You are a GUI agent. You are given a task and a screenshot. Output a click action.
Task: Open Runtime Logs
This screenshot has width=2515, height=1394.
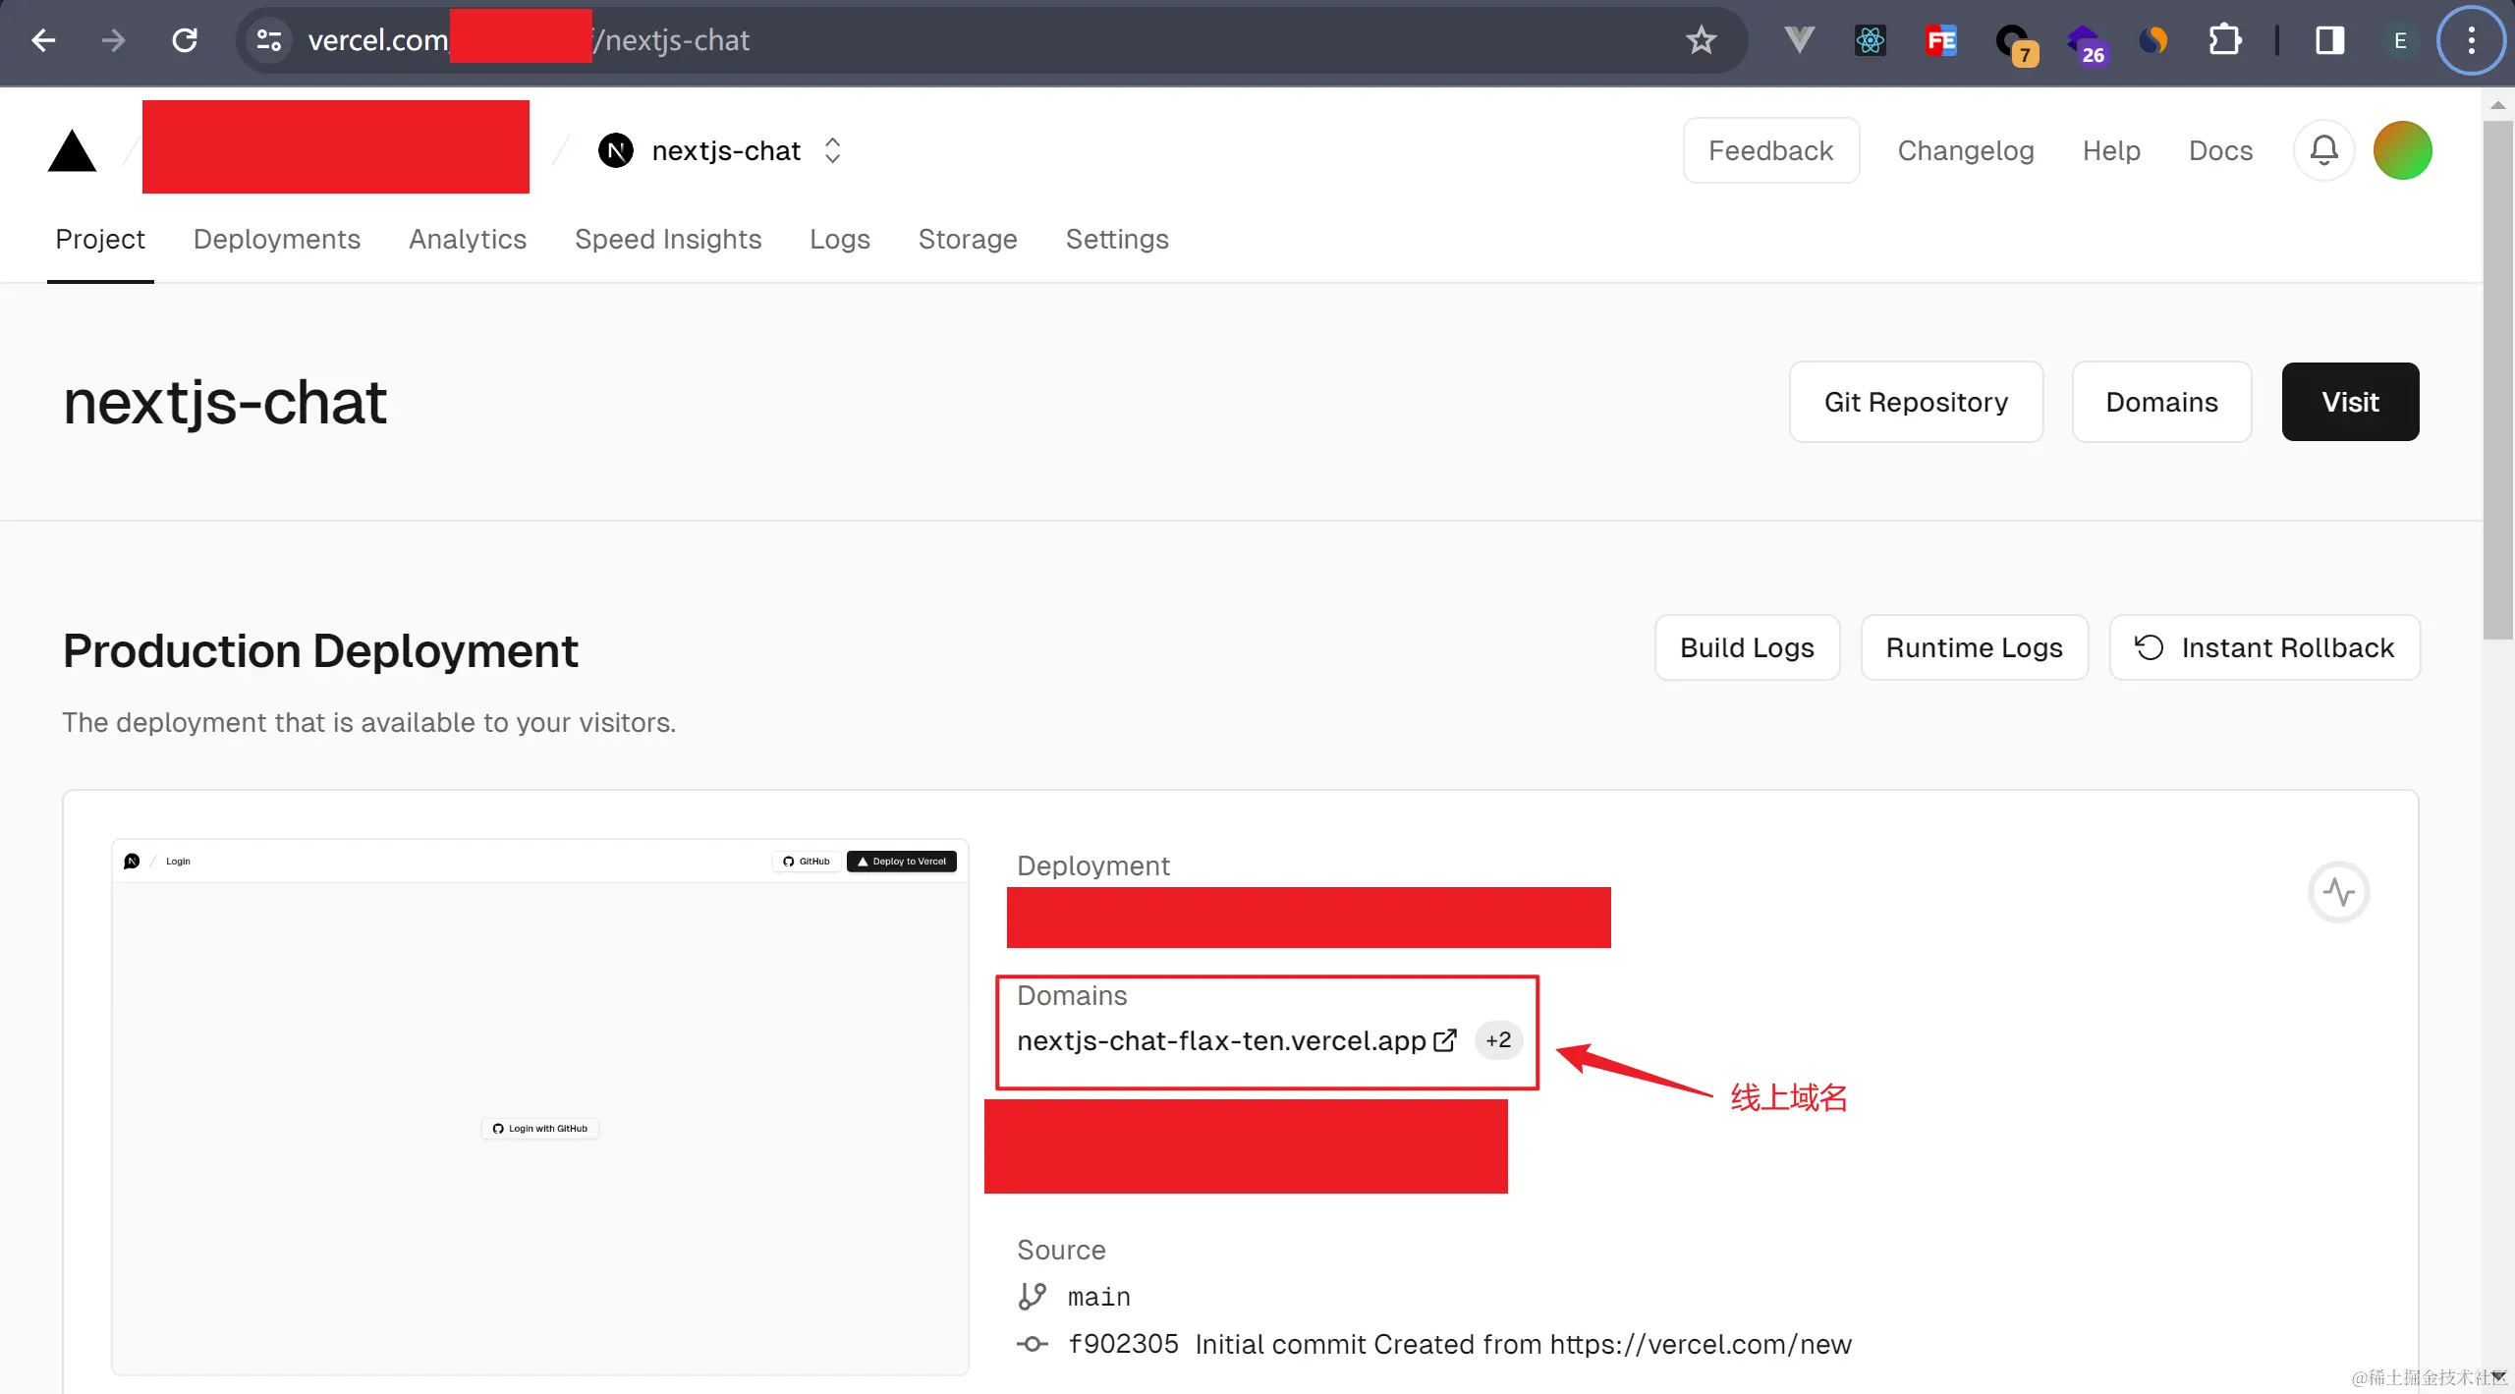(1974, 647)
